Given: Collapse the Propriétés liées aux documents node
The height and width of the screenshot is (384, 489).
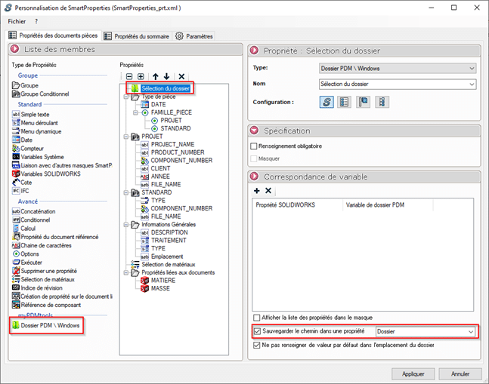Looking at the screenshot, I should tap(126, 272).
